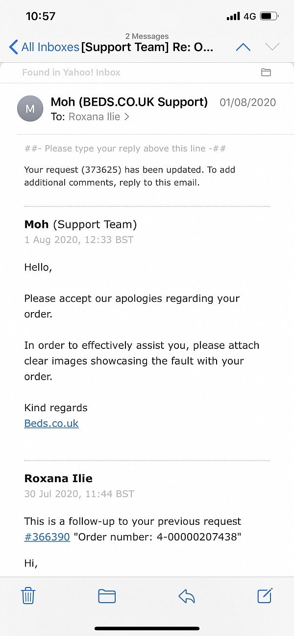The height and width of the screenshot is (636, 294).
Task: Open request #366390 link
Action: (47, 537)
